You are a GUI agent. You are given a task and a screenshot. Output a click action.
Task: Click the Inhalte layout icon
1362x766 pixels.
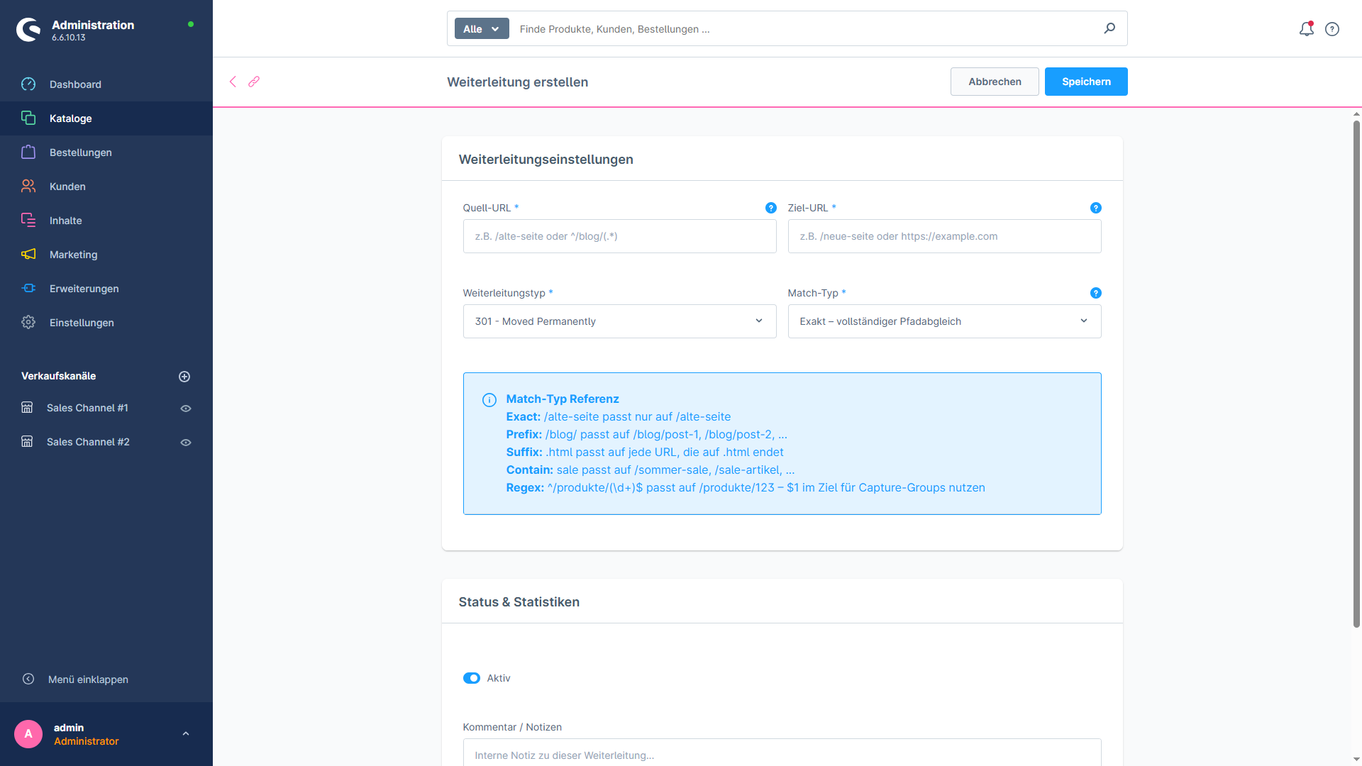pos(28,221)
